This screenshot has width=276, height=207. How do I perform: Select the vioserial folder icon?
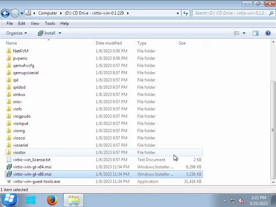tap(9, 145)
